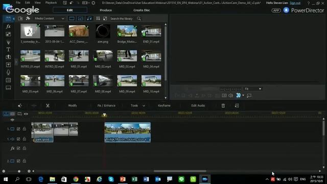Open the Media Room icon in sidebar

pos(8,18)
